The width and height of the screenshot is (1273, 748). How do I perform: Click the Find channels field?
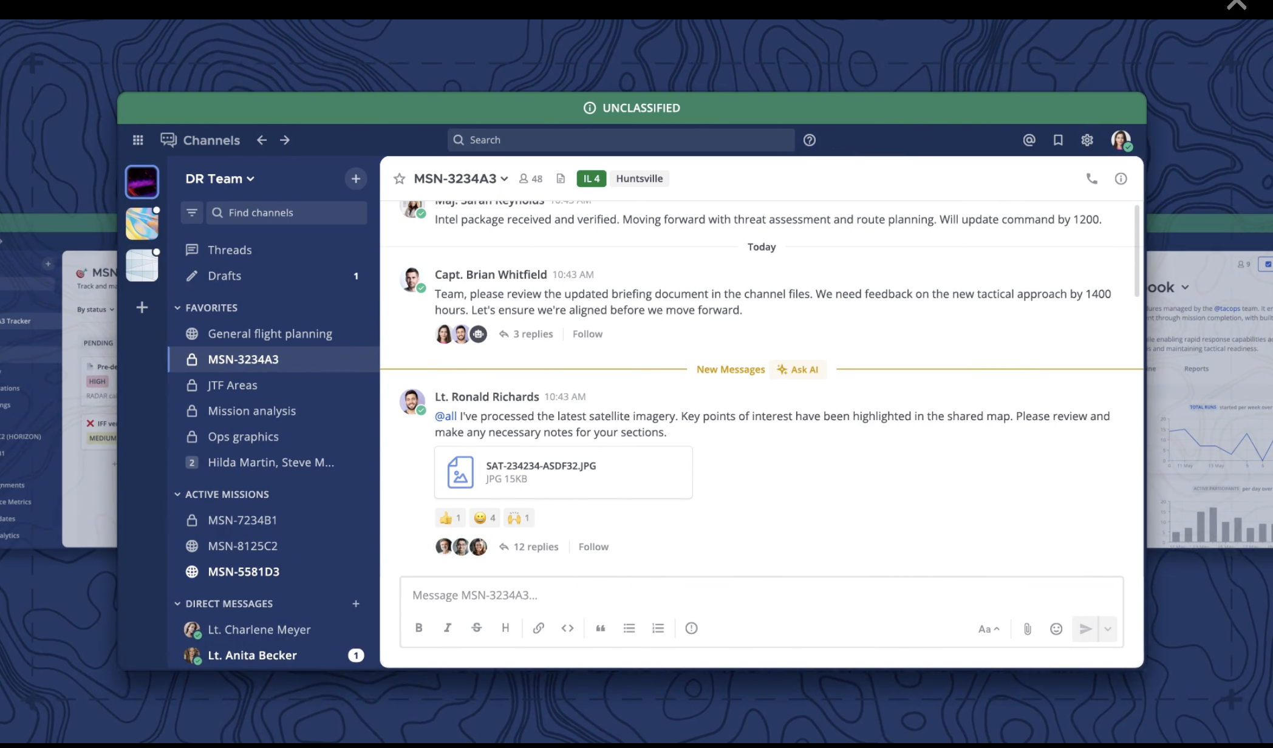tap(287, 212)
